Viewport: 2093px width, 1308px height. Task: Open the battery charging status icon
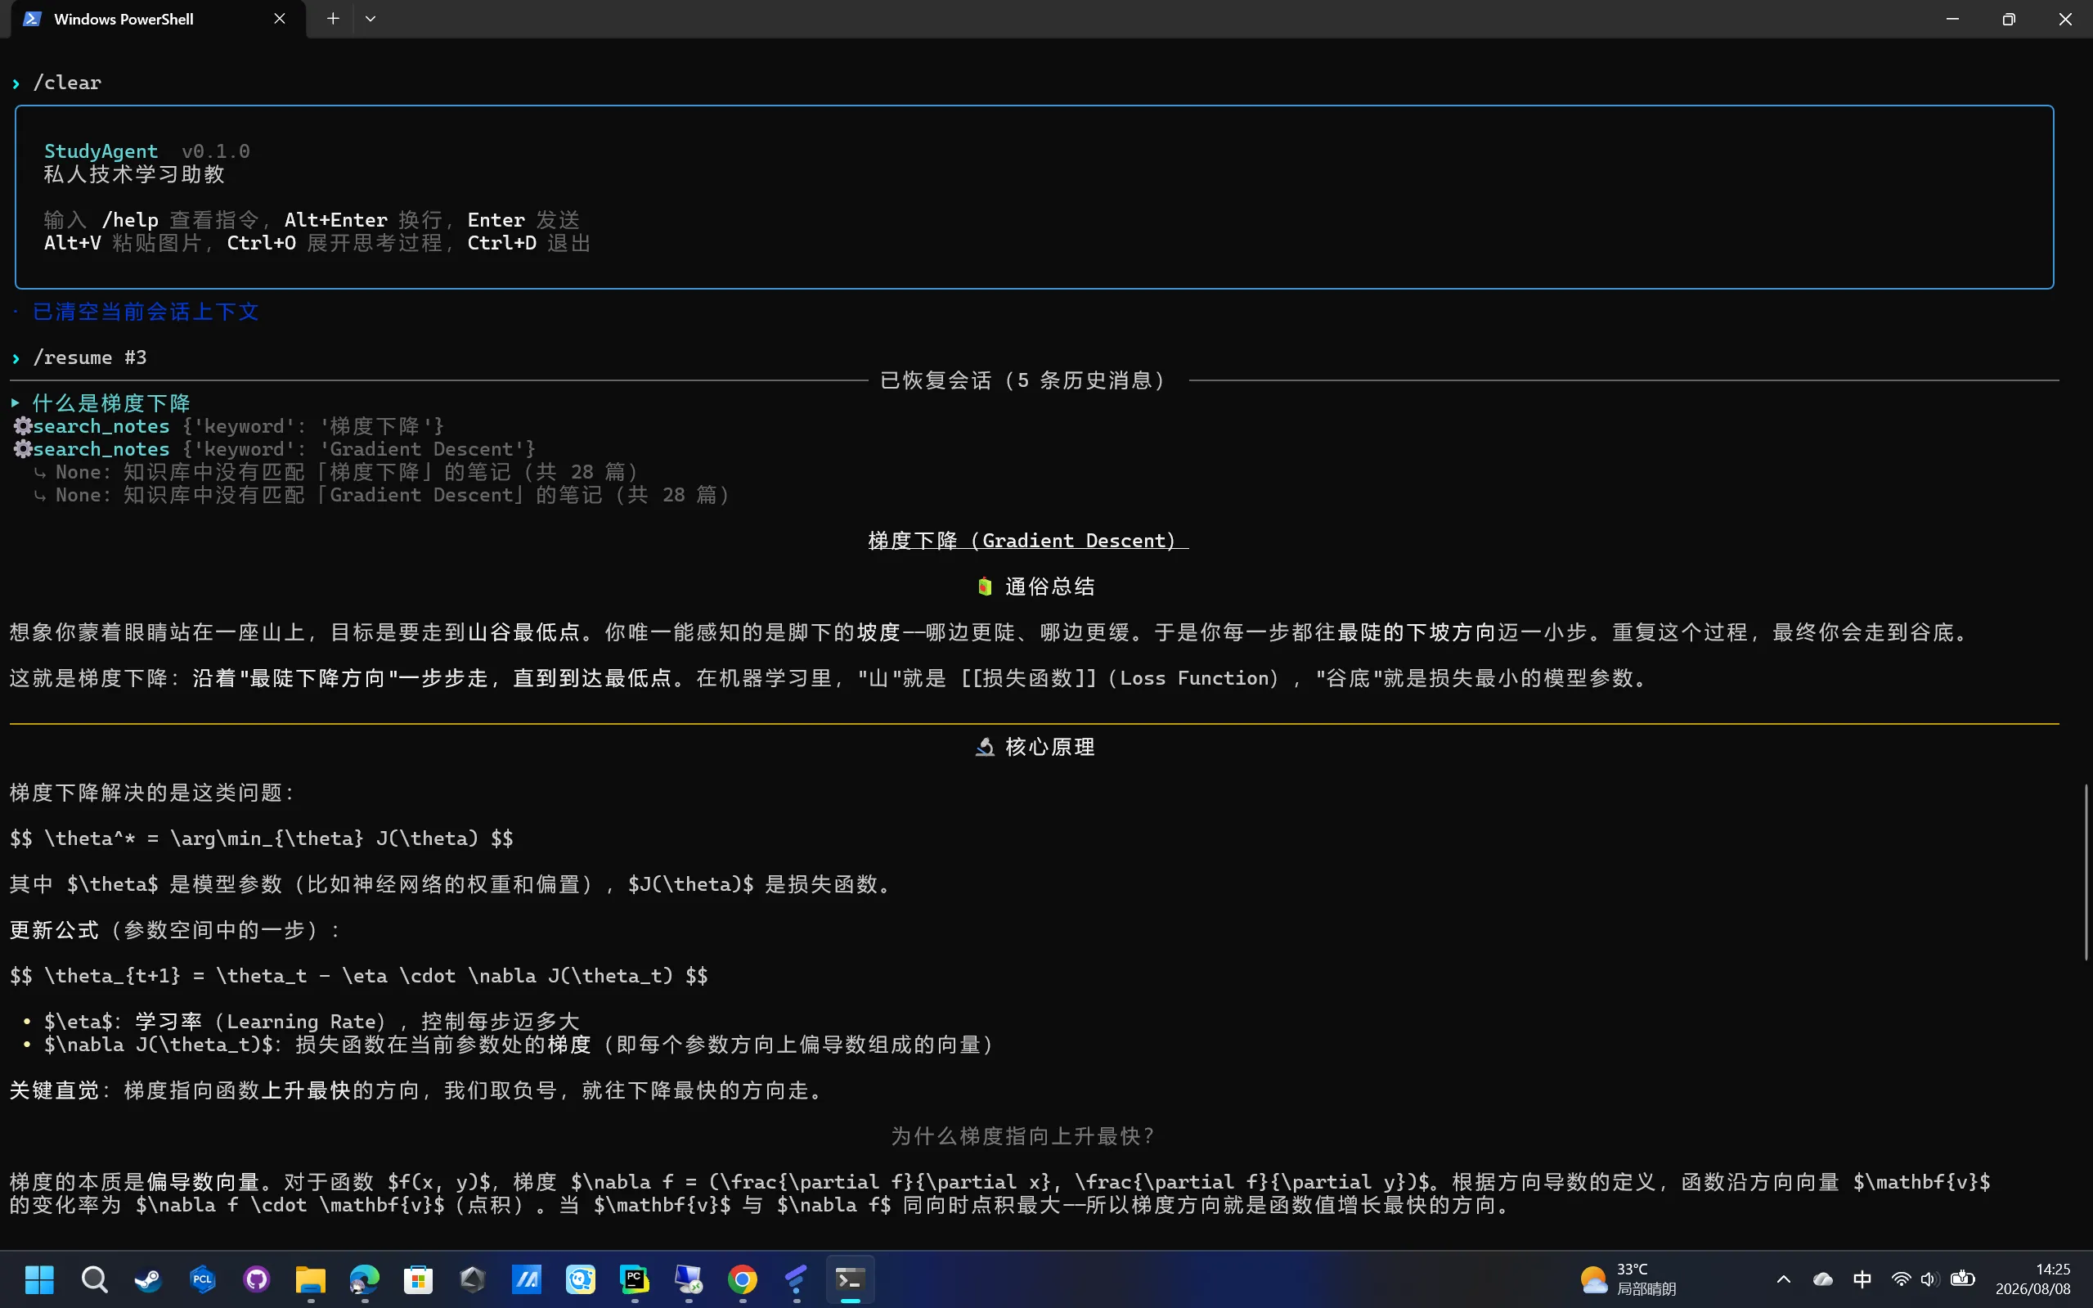point(1962,1279)
